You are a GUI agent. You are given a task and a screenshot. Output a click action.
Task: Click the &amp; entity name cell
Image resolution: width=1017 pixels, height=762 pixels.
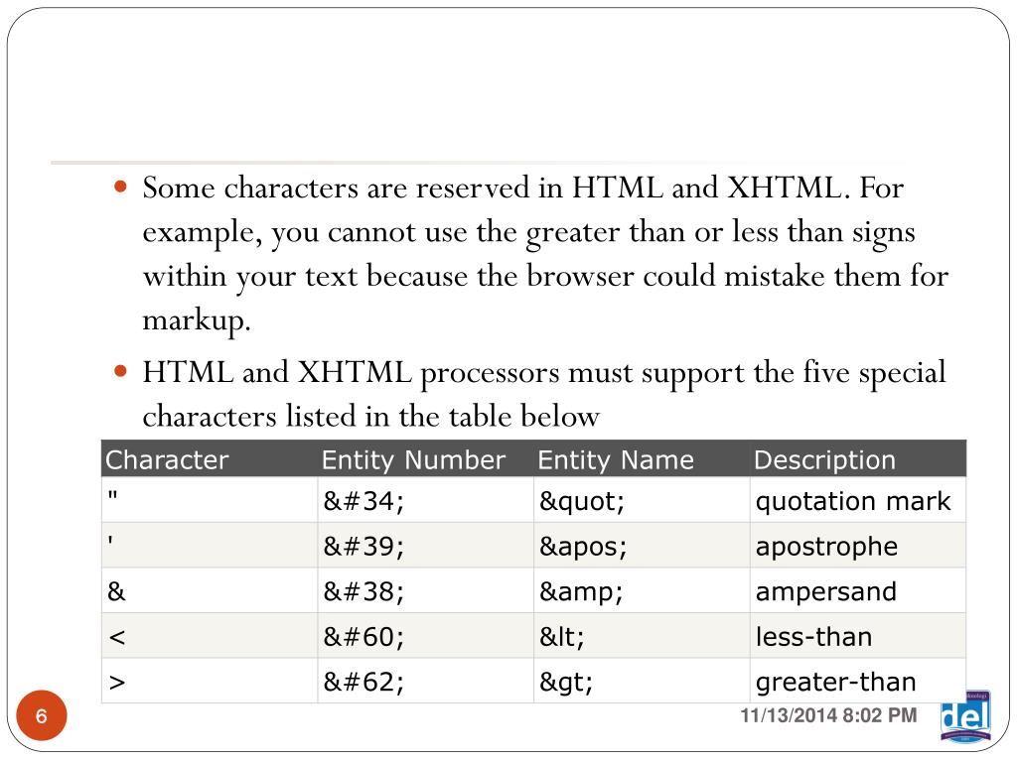[x=642, y=591]
